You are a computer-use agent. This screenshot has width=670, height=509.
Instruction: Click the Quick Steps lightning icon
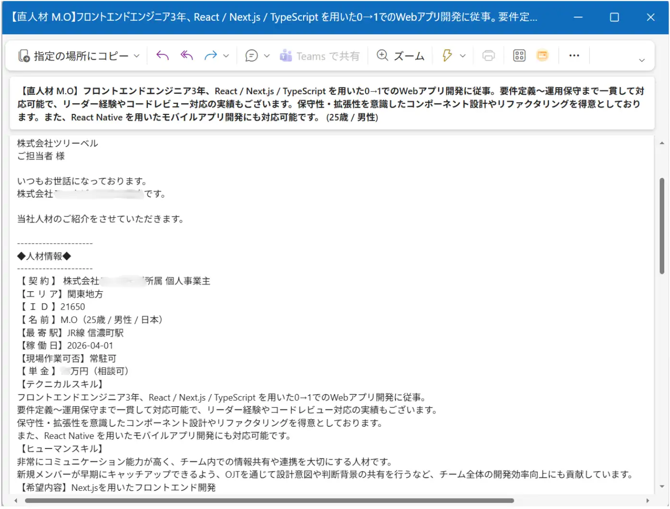(448, 55)
